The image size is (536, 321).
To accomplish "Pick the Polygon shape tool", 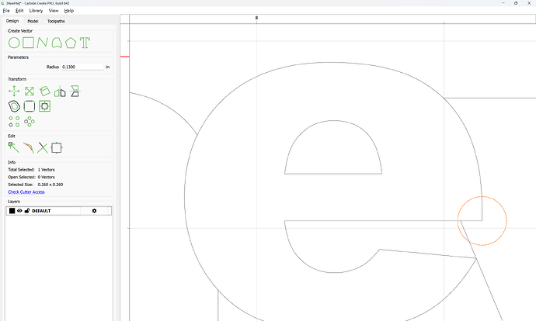I will [71, 43].
